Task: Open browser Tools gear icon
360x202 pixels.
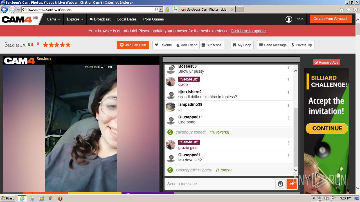Action: (355, 10)
